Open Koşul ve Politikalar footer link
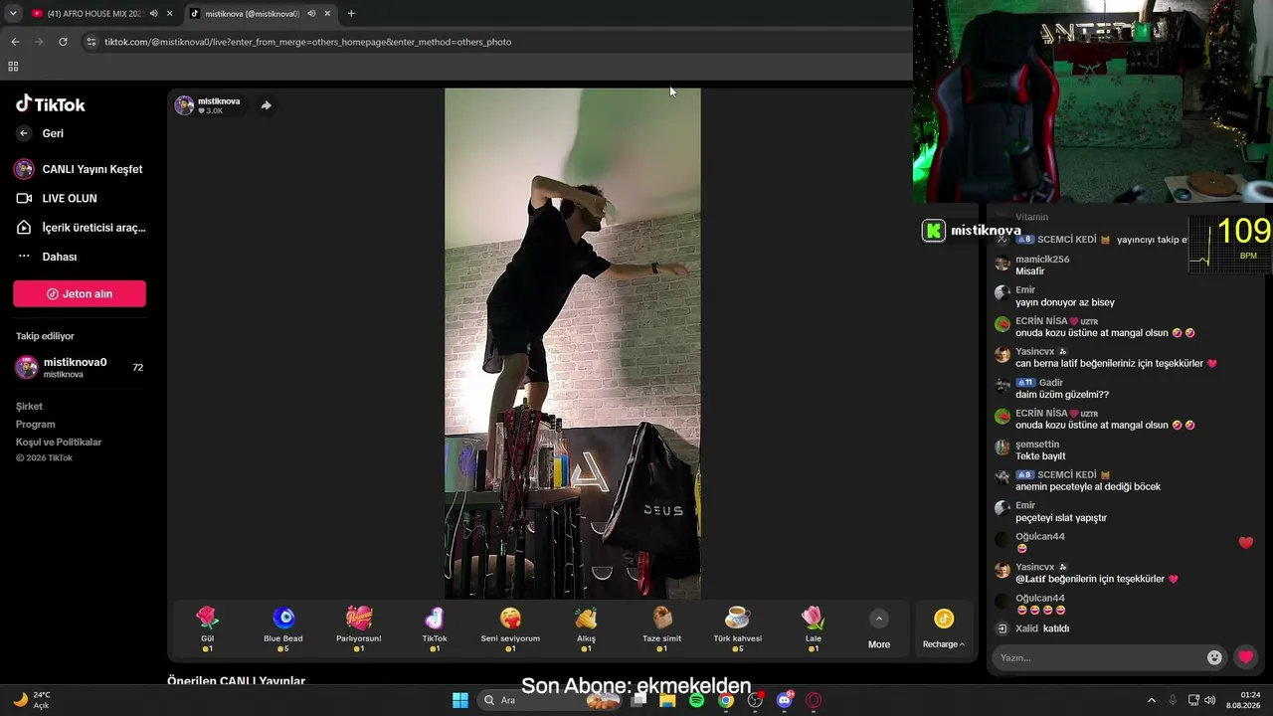The width and height of the screenshot is (1273, 716). pyautogui.click(x=59, y=443)
